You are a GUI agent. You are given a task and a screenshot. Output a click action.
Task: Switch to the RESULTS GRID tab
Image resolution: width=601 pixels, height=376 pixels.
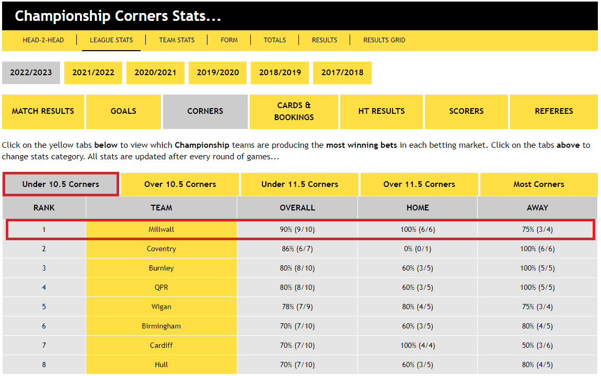tap(384, 40)
